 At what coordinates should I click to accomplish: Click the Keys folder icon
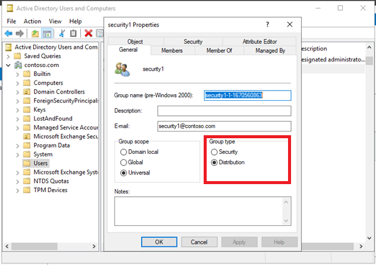pos(27,109)
